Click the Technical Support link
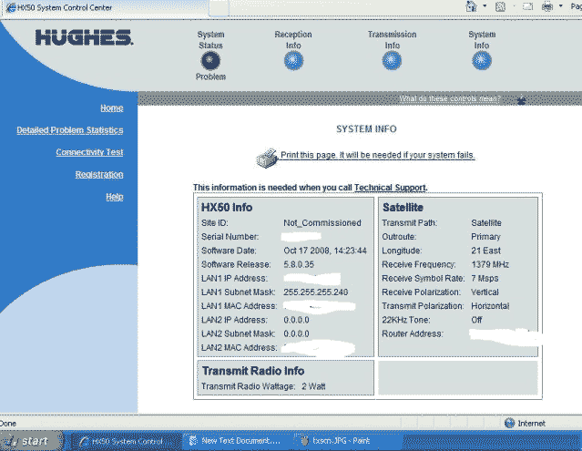582x451 pixels. (390, 188)
